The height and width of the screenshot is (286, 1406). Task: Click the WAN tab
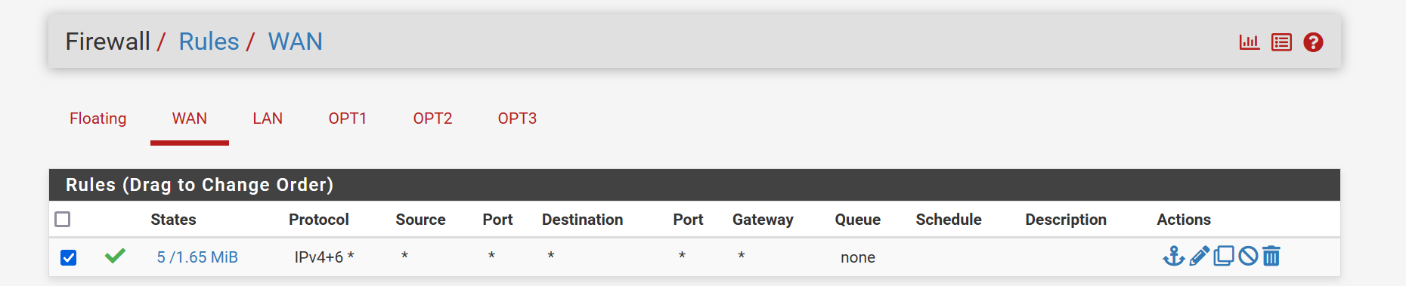coord(190,118)
